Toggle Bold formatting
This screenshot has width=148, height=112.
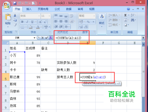[22, 22]
